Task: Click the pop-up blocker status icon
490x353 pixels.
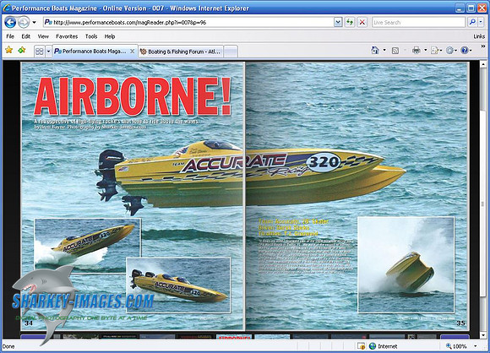Action: pyautogui.click(x=362, y=346)
